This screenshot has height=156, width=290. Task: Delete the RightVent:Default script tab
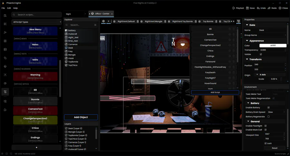[x=138, y=22]
